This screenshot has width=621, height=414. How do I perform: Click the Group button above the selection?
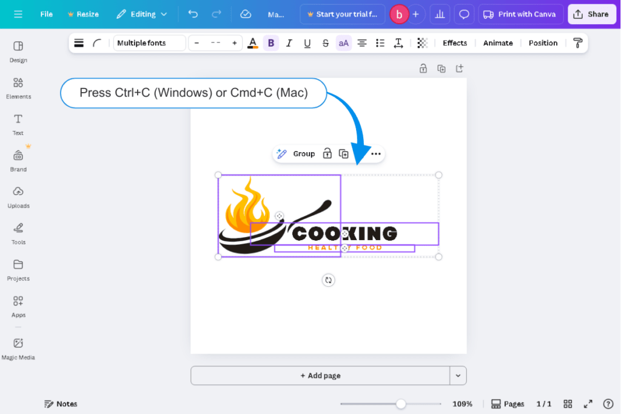click(x=304, y=153)
